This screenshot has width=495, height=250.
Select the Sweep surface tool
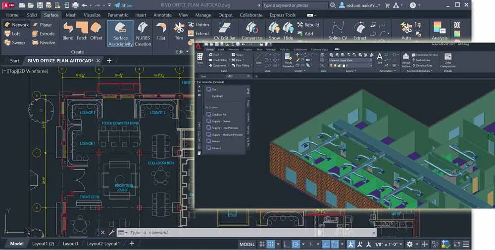click(x=15, y=42)
